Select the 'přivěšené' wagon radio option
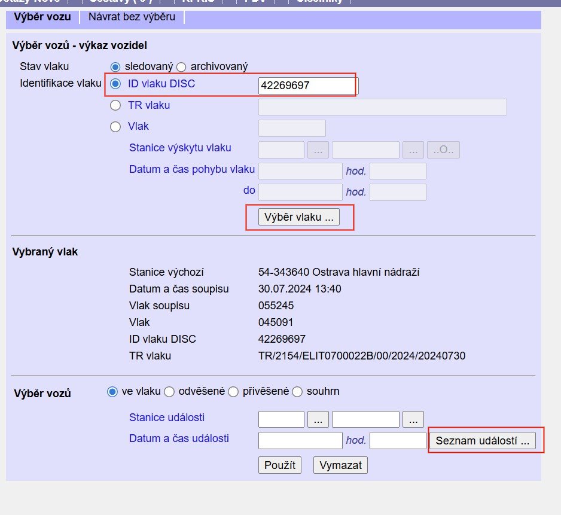Screen dimensions: 561x515 pos(233,392)
